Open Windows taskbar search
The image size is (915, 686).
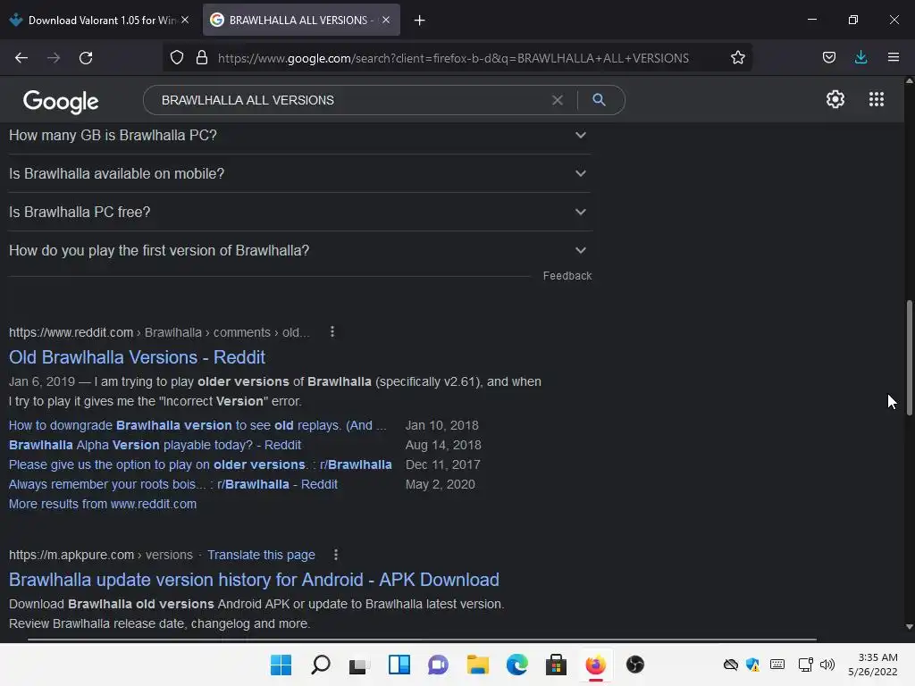point(321,665)
